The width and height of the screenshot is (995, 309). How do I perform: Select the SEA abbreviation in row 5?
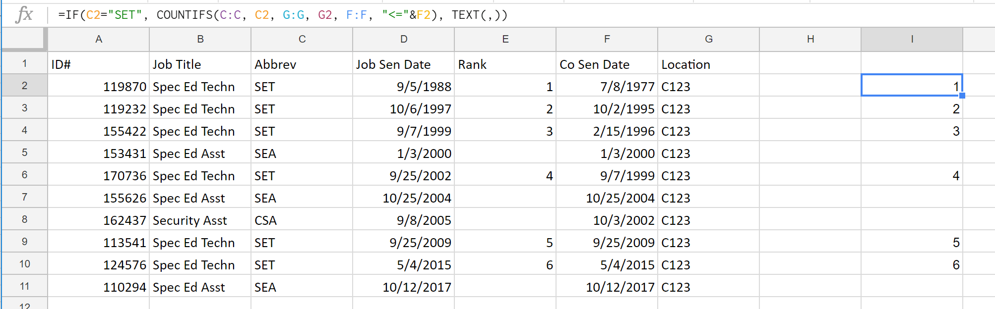coord(302,152)
